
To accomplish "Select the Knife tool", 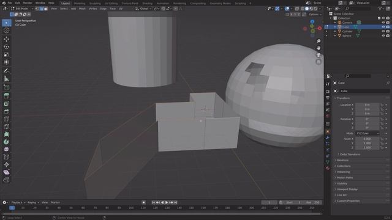I will pos(7,127).
